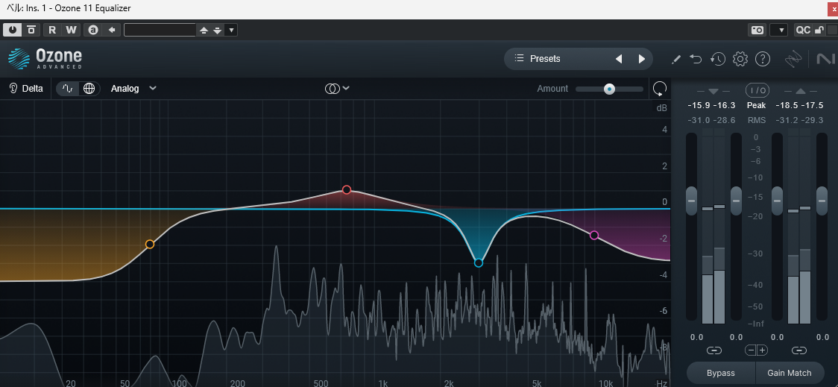Click input peak value -15.9
This screenshot has width=838, height=387.
(x=699, y=105)
